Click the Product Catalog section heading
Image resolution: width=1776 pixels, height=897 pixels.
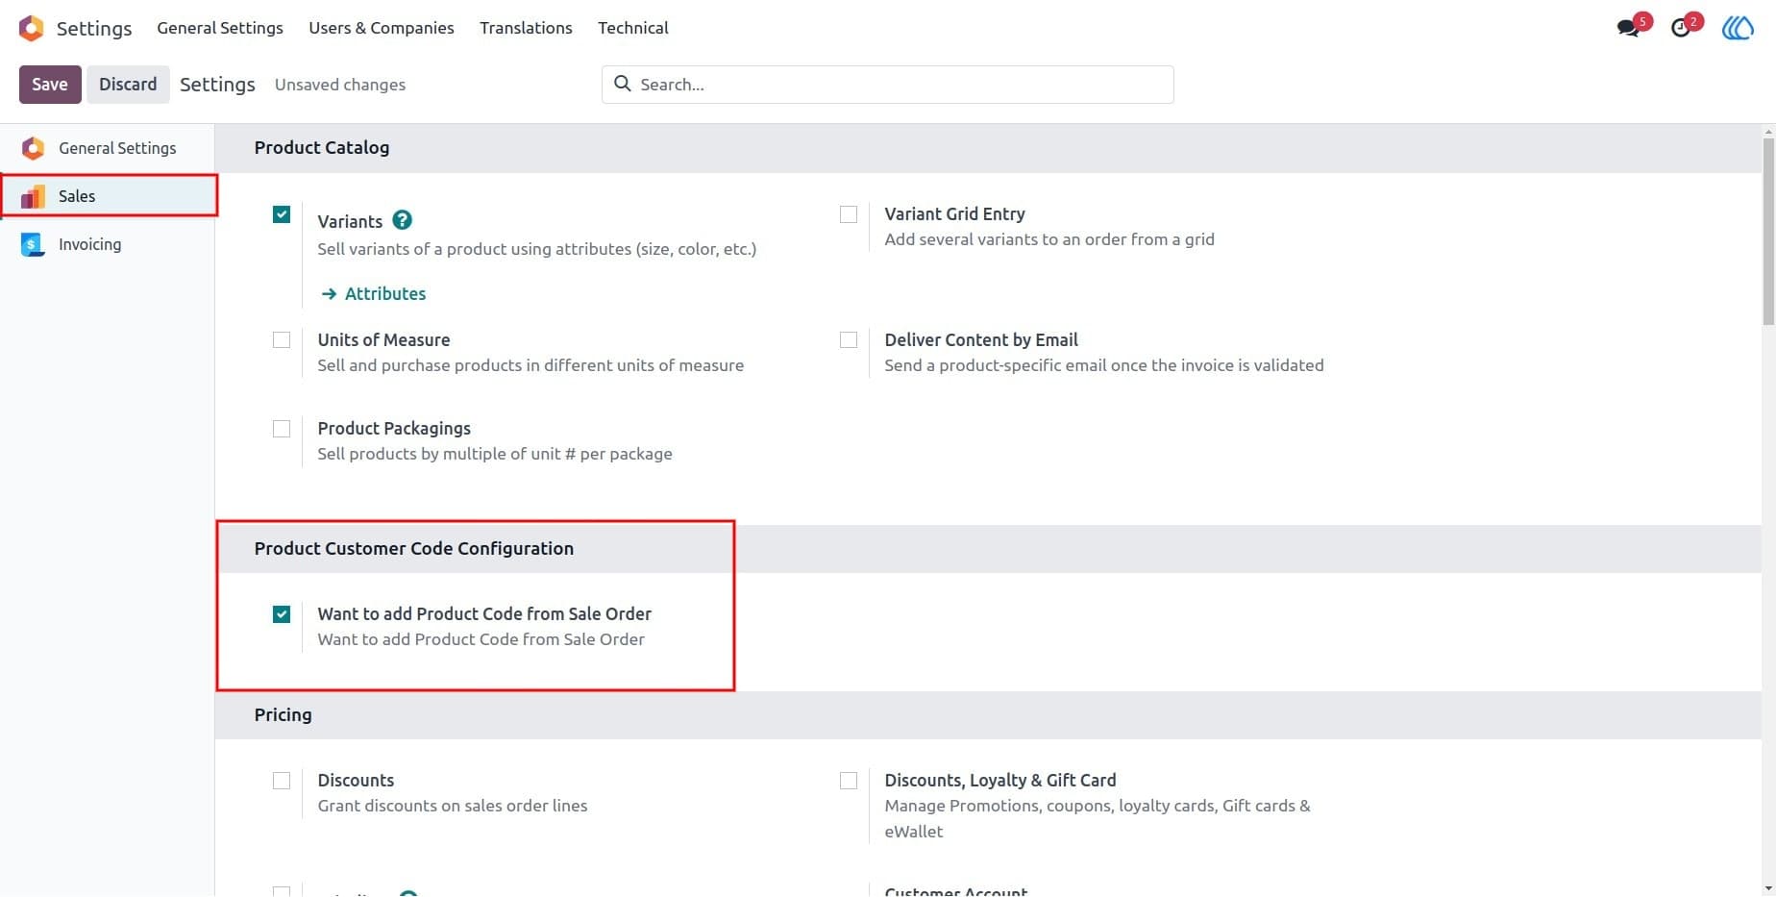point(322,148)
